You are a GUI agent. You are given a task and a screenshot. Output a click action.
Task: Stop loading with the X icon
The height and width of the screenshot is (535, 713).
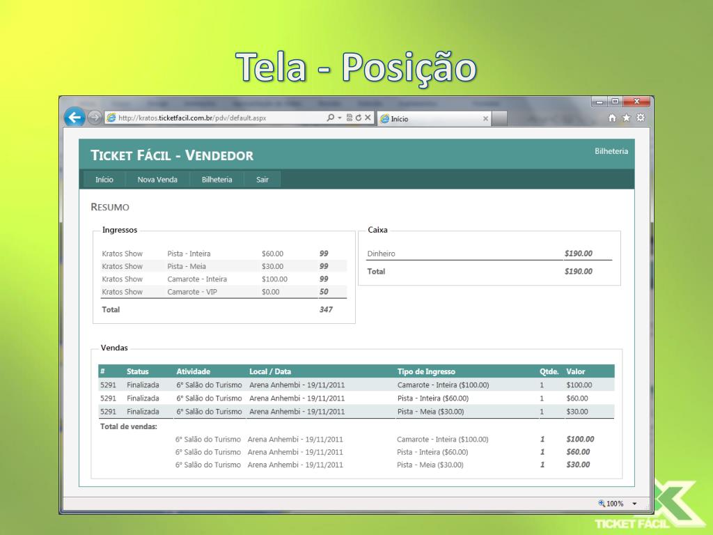[368, 118]
